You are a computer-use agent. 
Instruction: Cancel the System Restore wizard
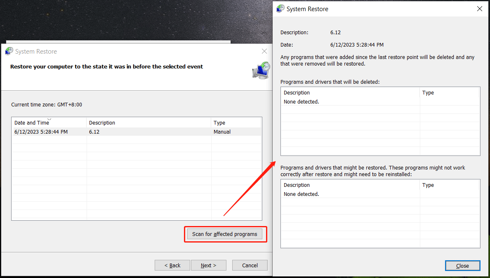(x=250, y=265)
